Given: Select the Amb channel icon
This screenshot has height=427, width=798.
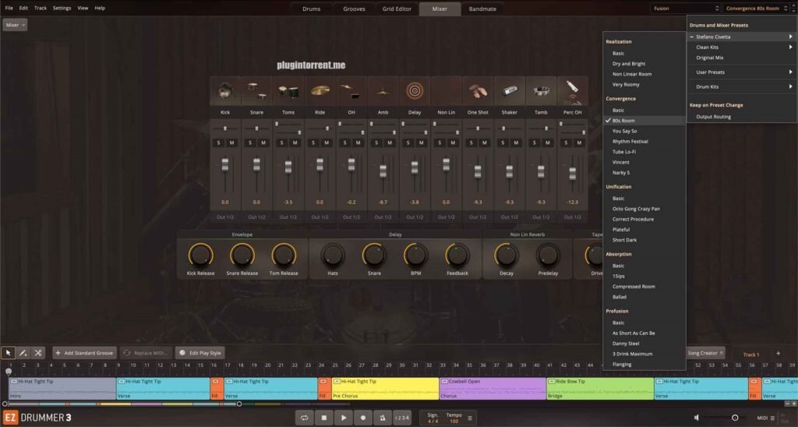Looking at the screenshot, I should (x=383, y=91).
